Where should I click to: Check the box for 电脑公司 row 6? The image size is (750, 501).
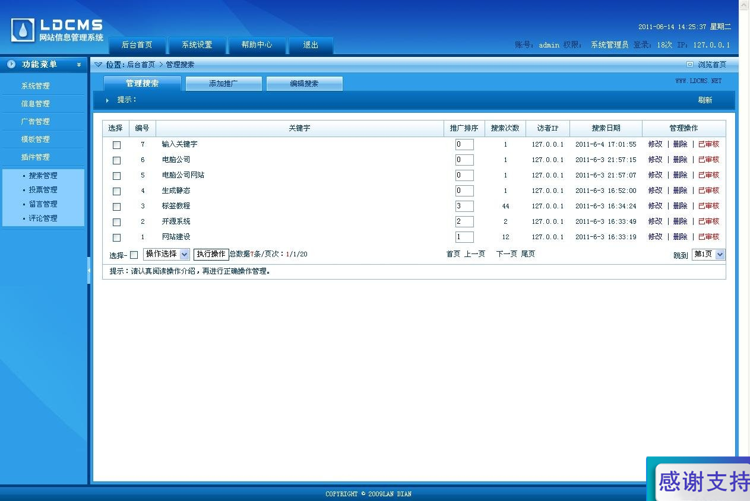tap(116, 160)
